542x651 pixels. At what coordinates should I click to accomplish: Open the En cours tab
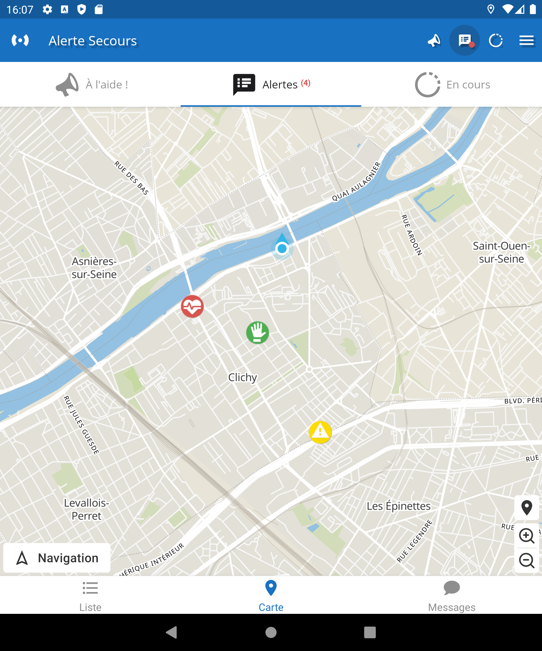[x=452, y=84]
